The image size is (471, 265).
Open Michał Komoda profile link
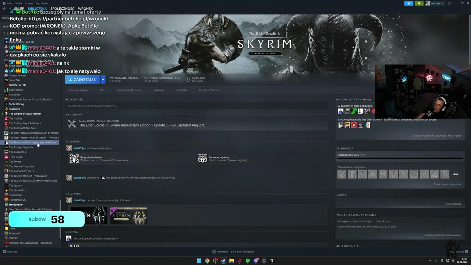pos(83,239)
